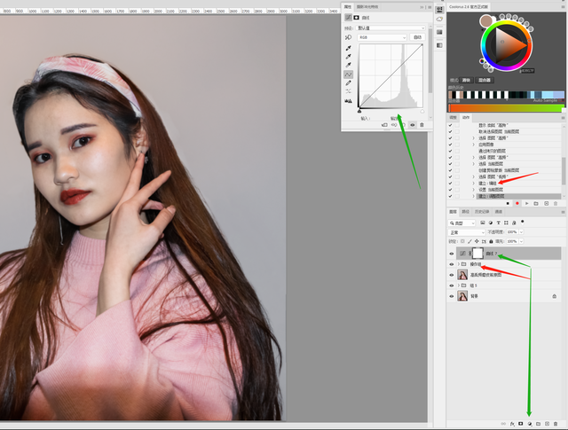The height and width of the screenshot is (430, 568).
Task: Open the RGB channel dropdown
Action: [x=383, y=38]
